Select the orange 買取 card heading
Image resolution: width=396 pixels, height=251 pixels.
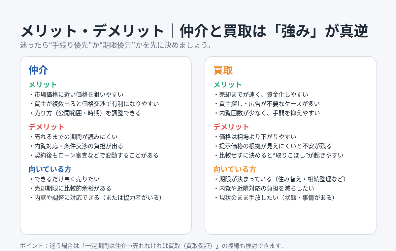click(x=223, y=70)
